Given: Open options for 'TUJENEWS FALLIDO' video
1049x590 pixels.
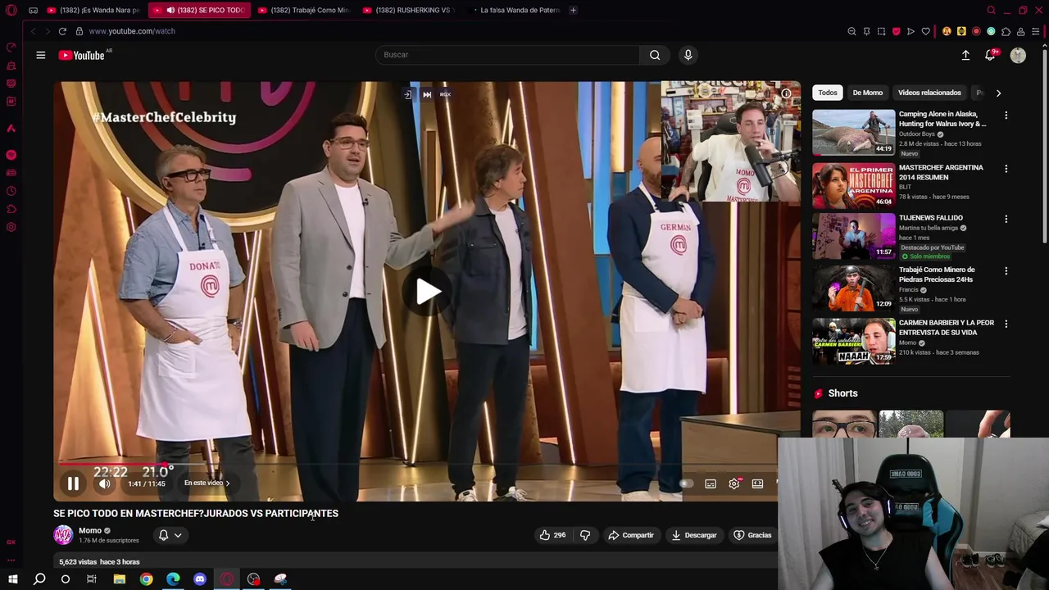Looking at the screenshot, I should 1006,219.
